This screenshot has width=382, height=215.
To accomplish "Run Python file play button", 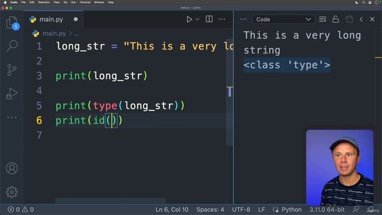I will (x=189, y=19).
